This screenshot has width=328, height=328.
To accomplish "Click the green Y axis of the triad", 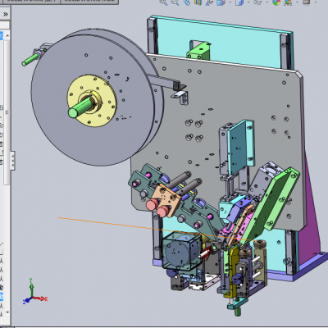I will [x=31, y=287].
